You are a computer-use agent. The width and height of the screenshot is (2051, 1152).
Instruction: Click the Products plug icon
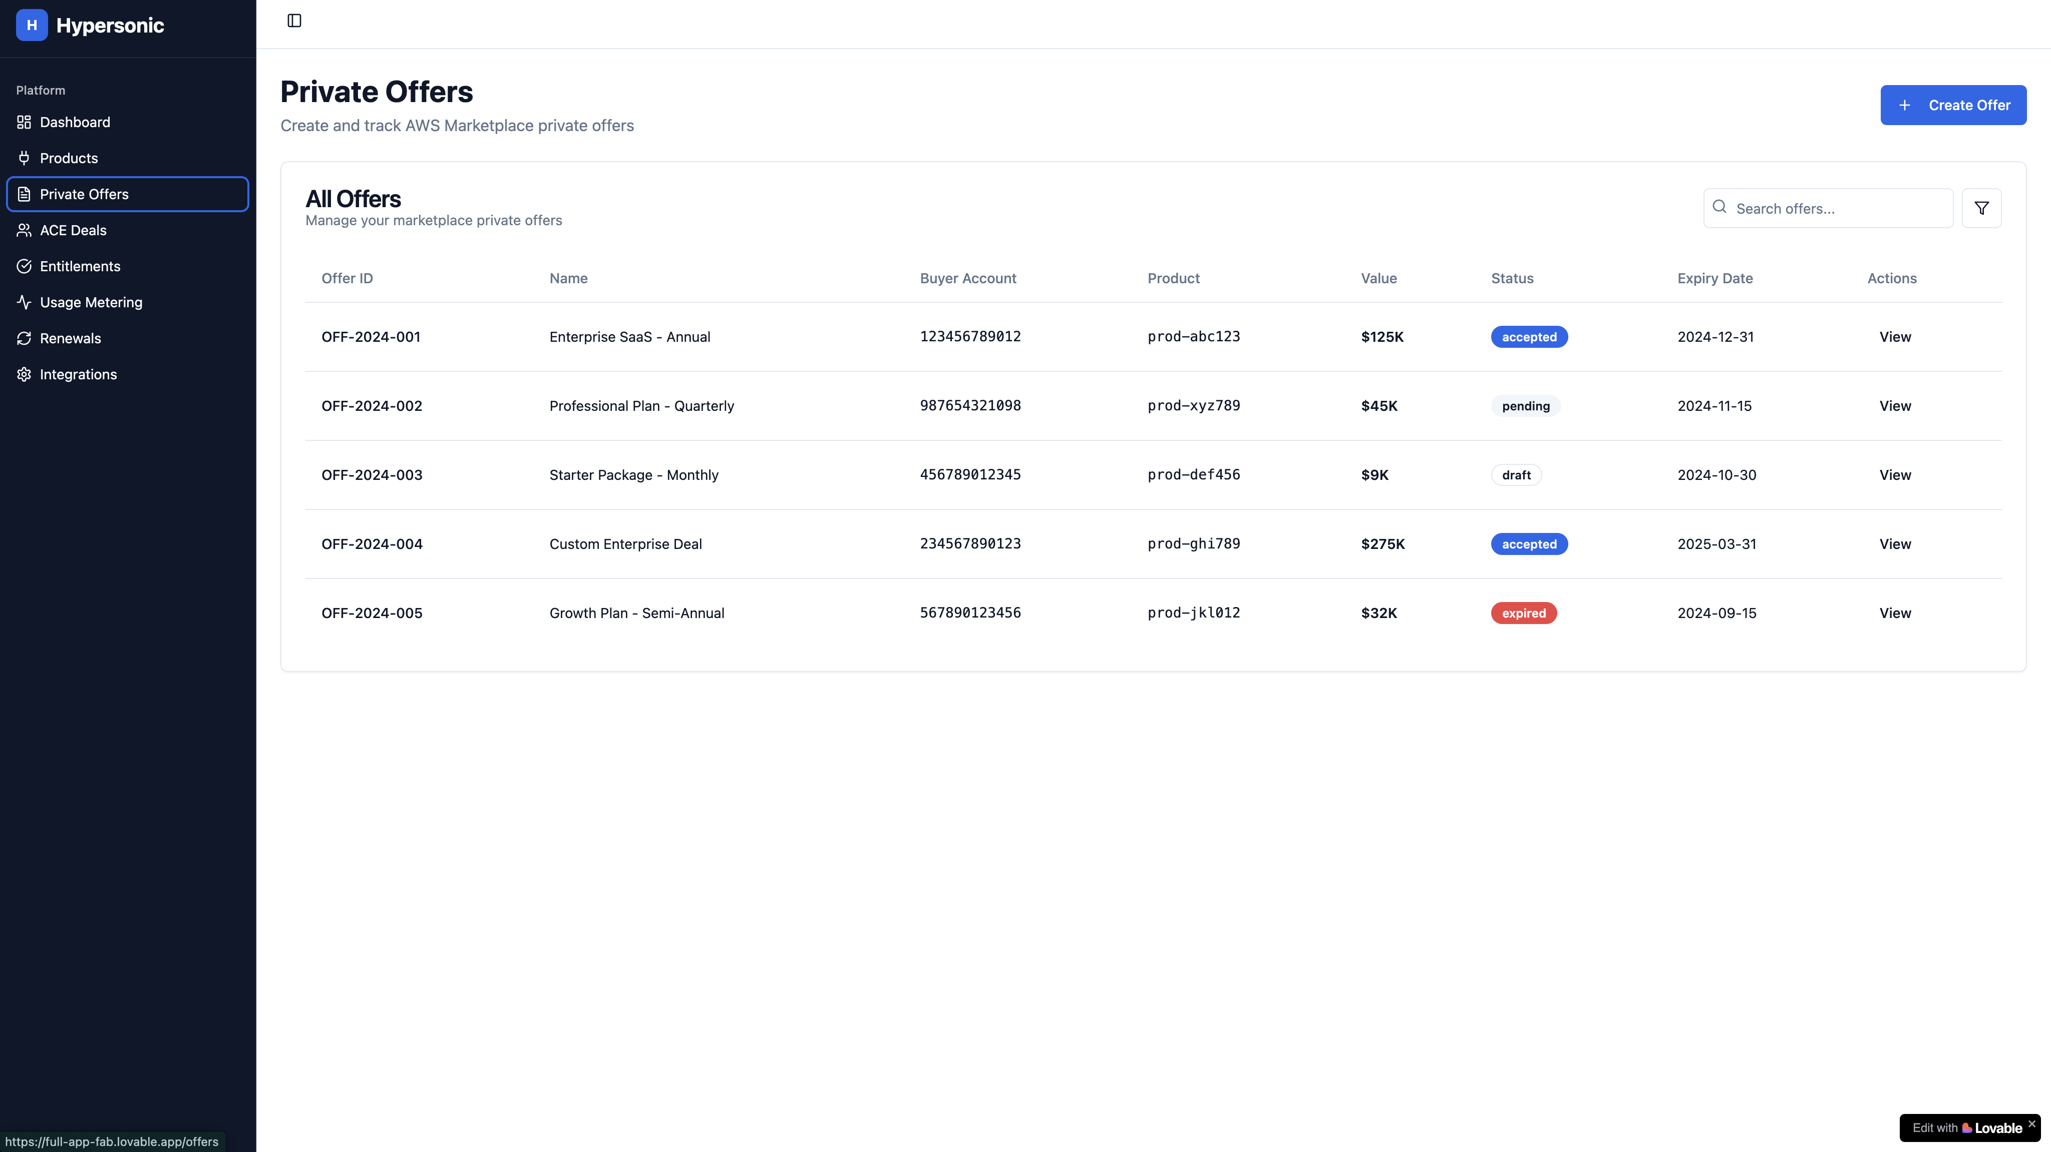pos(24,158)
